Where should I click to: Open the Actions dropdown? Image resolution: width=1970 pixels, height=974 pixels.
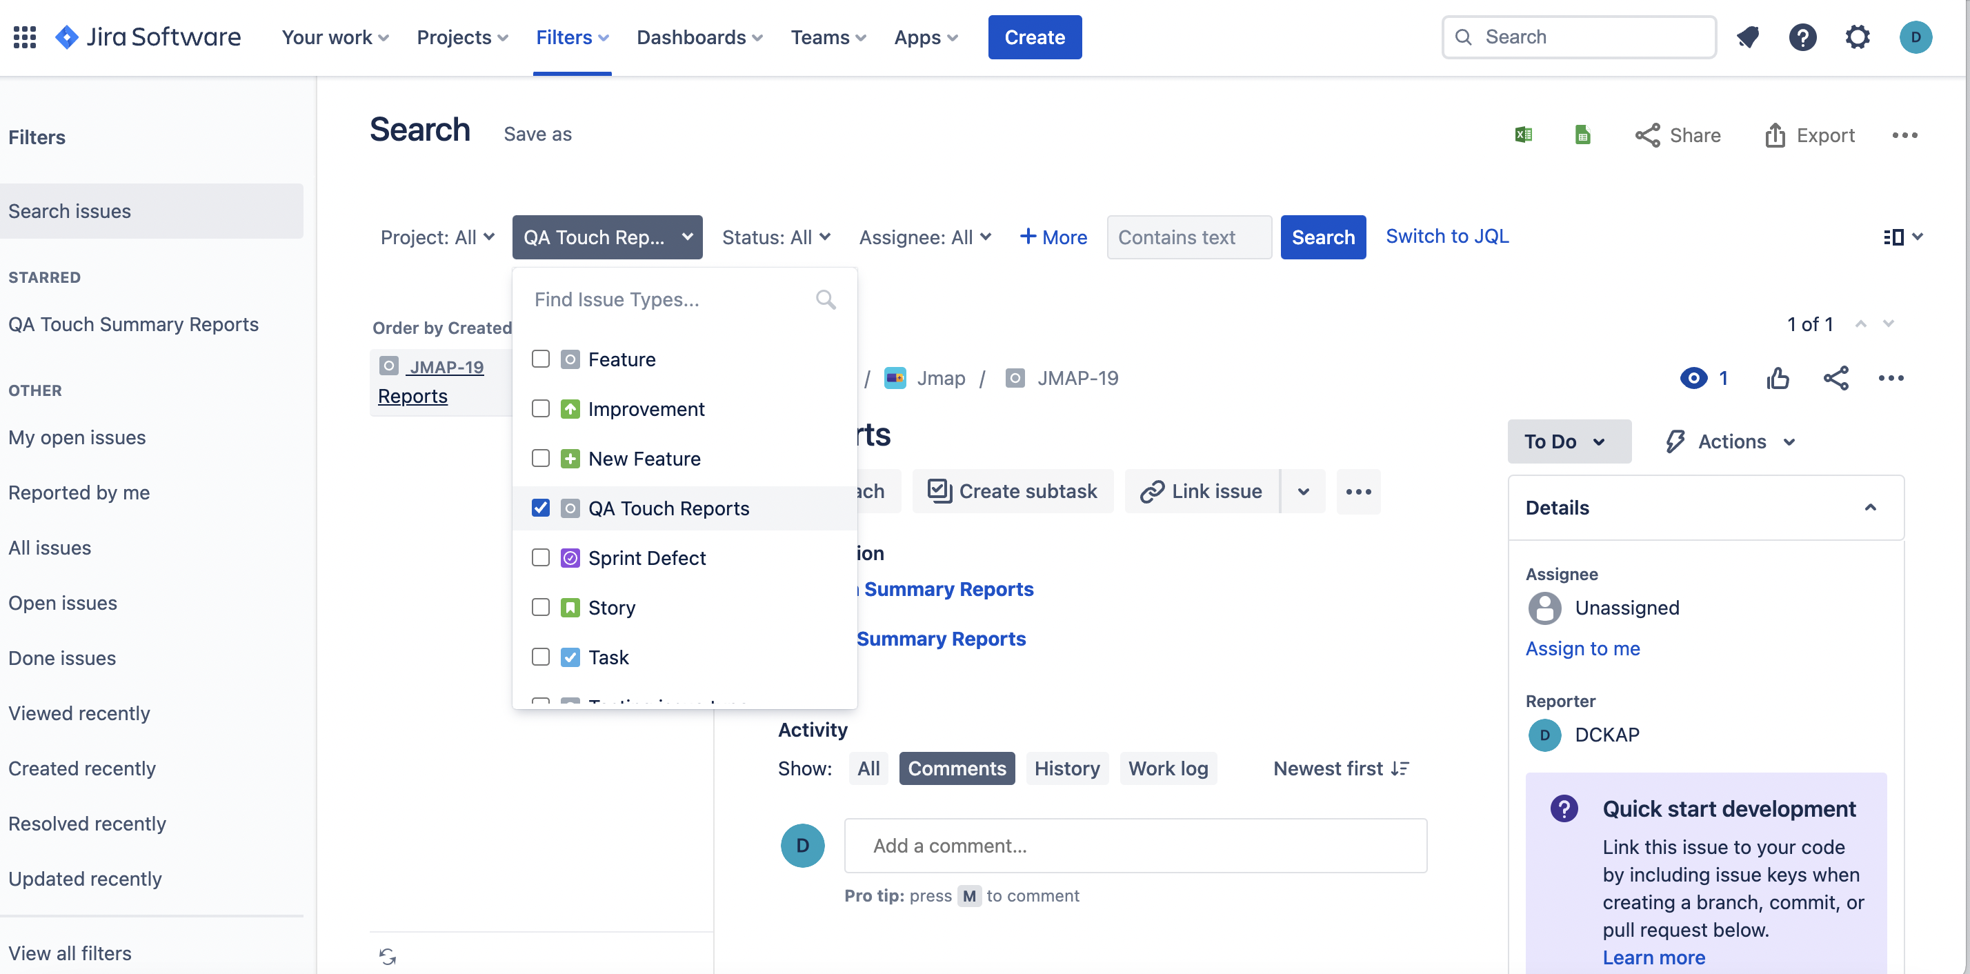pos(1731,441)
